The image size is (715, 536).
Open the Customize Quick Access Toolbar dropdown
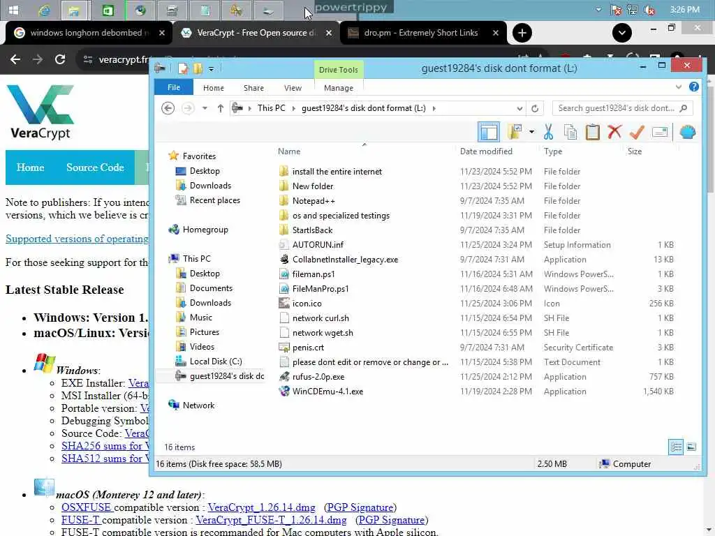tap(211, 69)
